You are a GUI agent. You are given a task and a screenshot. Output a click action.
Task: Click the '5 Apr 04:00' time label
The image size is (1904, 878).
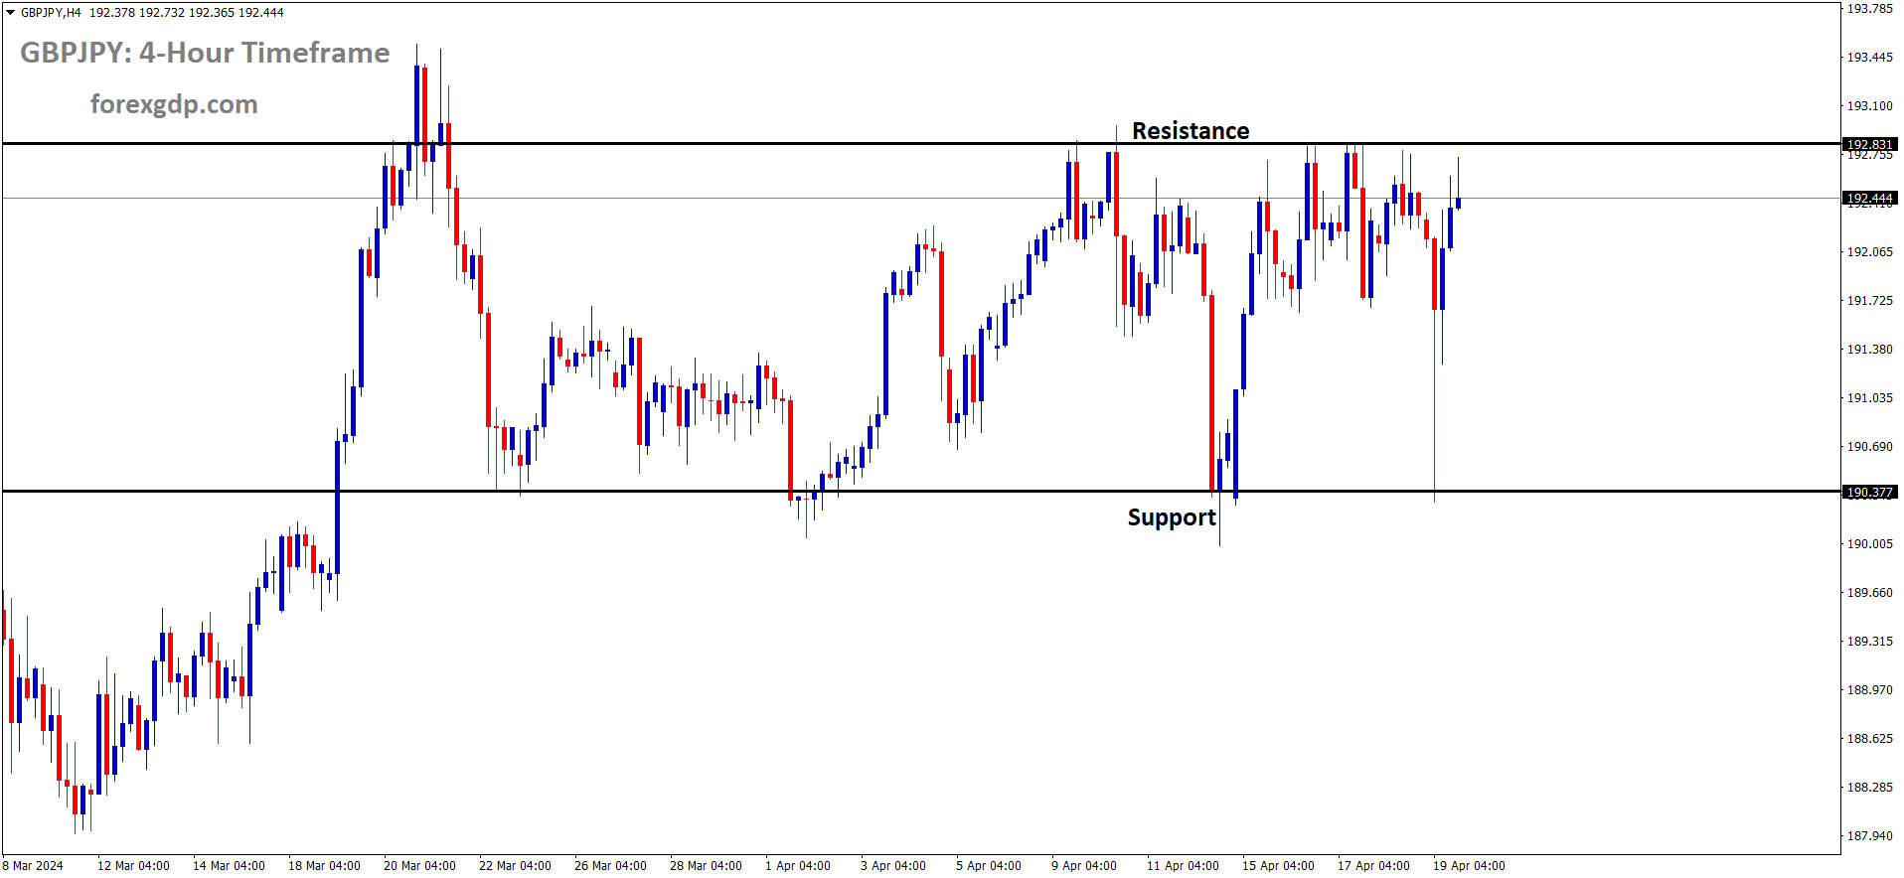pyautogui.click(x=989, y=866)
